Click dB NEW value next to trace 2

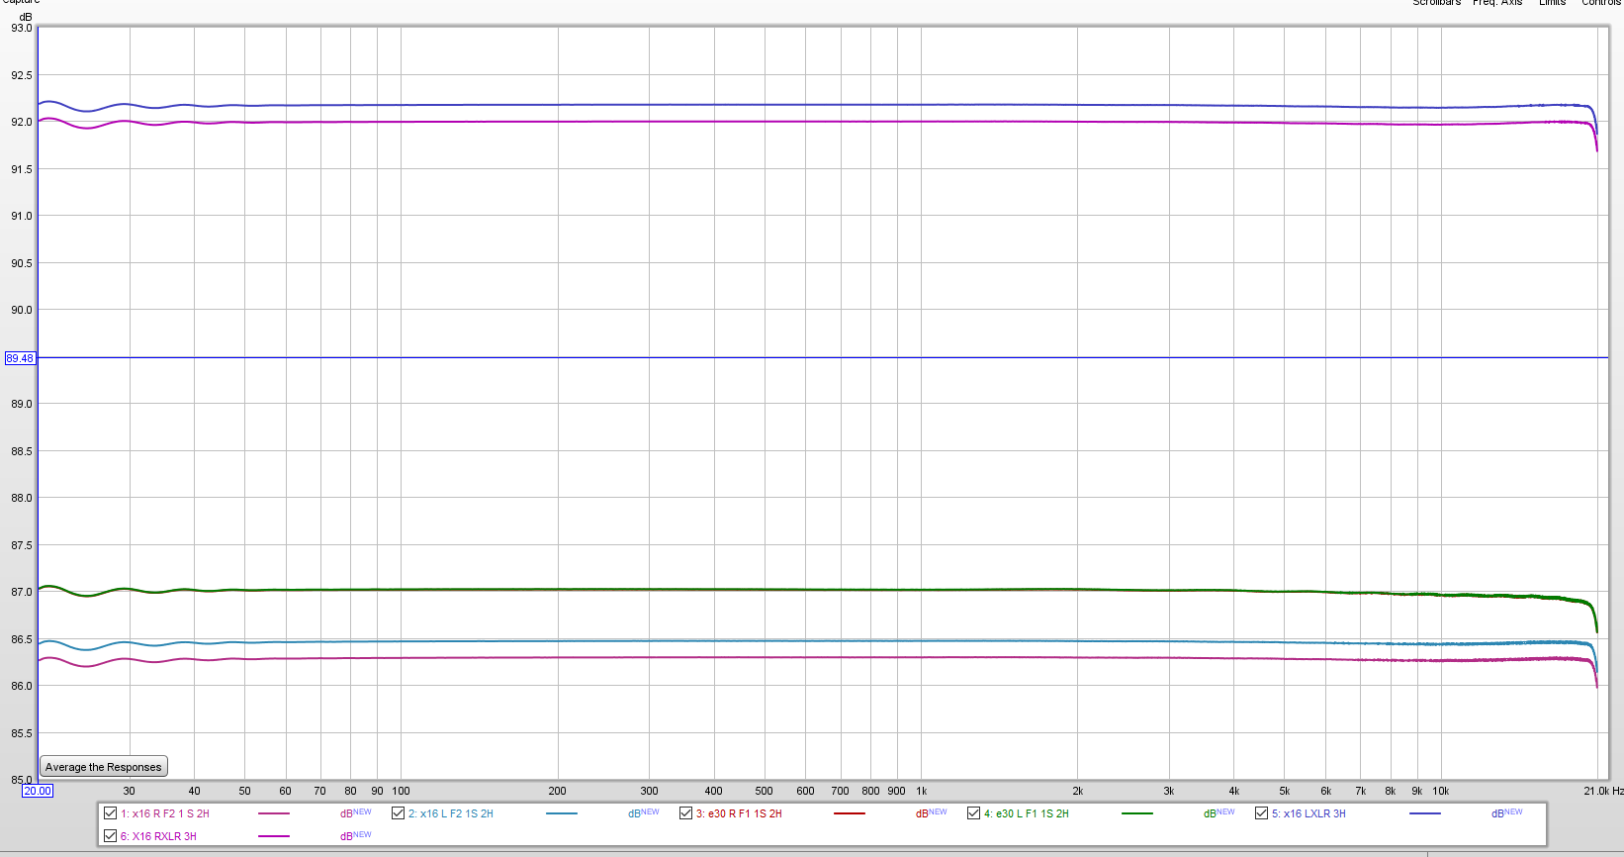click(644, 813)
